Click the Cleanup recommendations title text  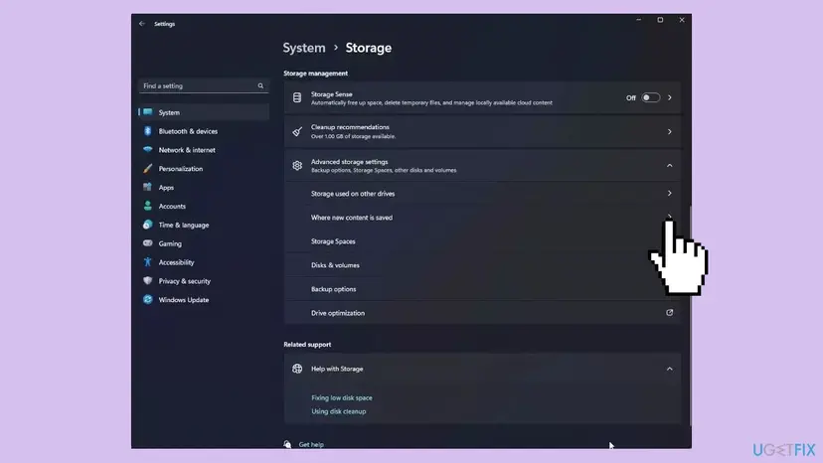(x=350, y=127)
